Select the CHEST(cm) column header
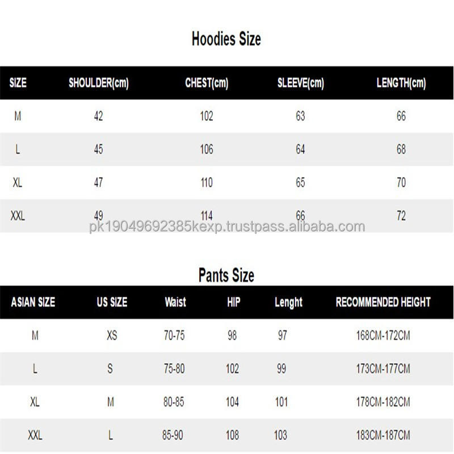The image size is (454, 454). [207, 83]
